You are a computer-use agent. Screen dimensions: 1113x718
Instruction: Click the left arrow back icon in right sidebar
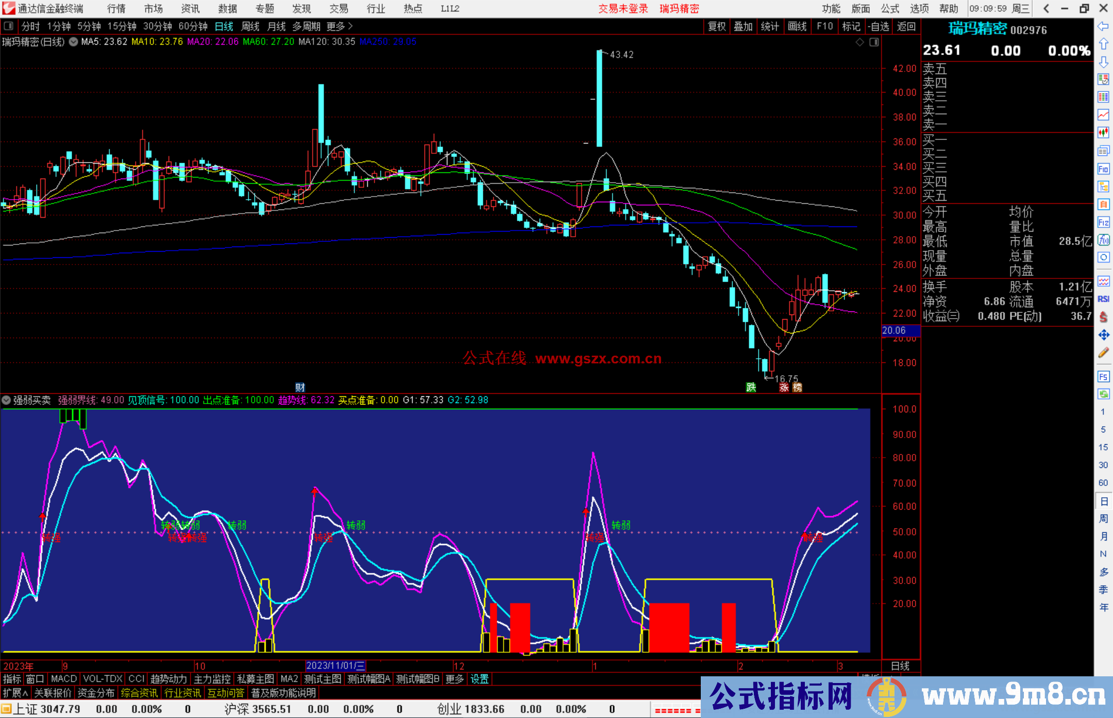pos(1103,26)
